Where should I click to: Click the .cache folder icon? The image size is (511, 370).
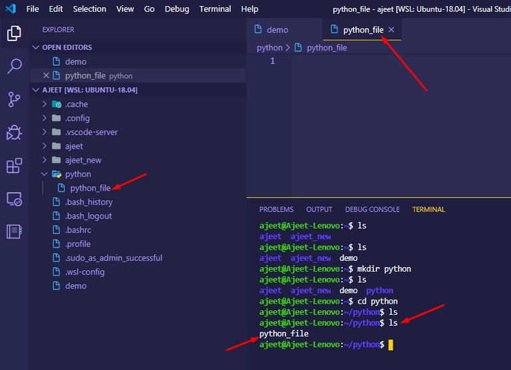57,104
